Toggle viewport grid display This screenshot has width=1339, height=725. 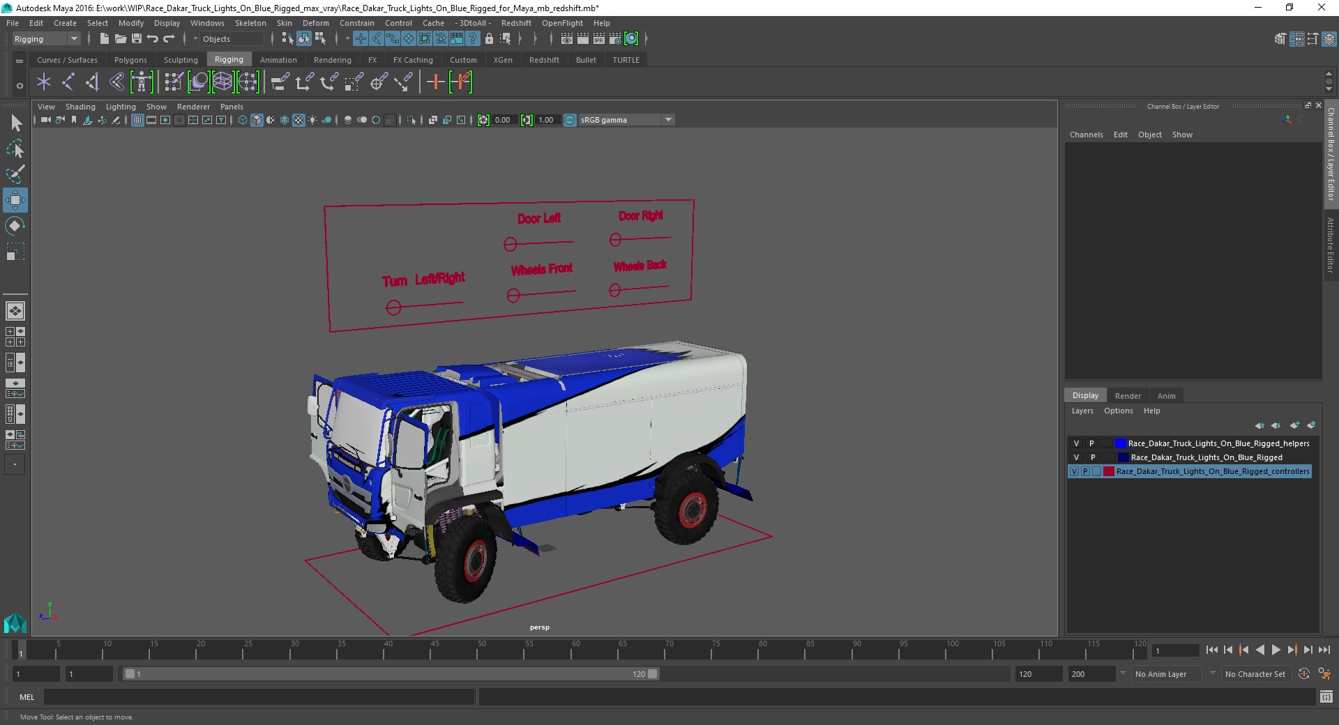pyautogui.click(x=137, y=120)
